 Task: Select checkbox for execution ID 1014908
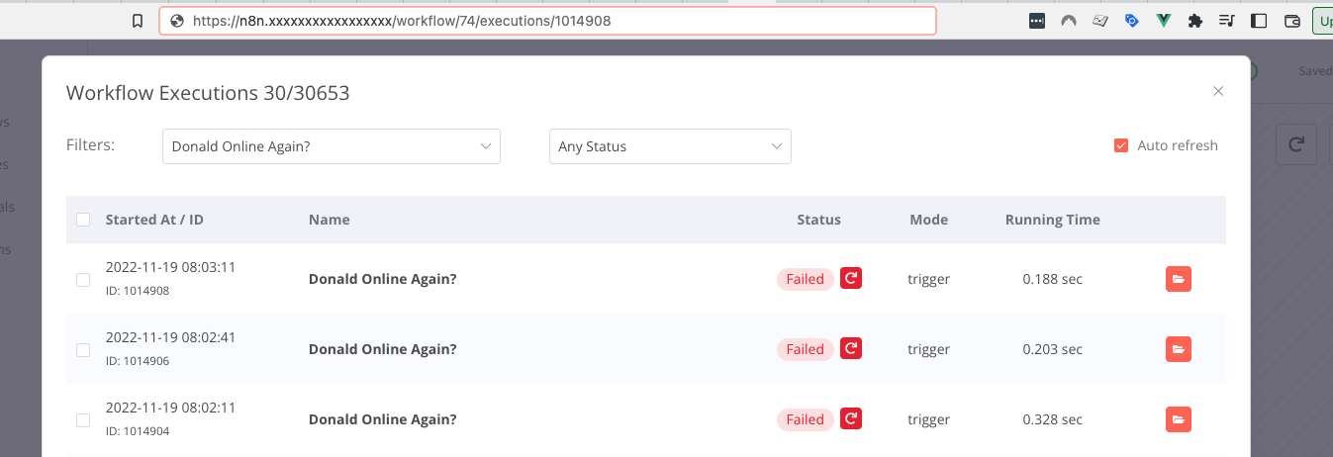point(83,280)
